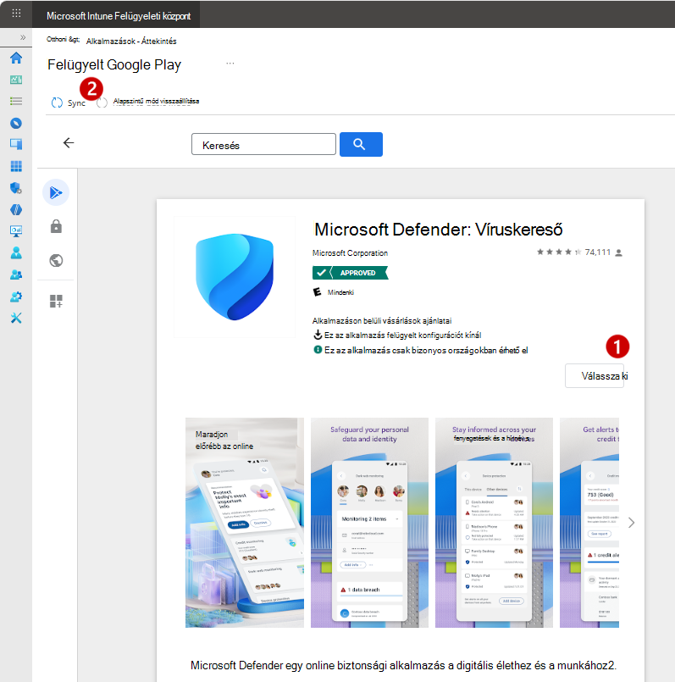Click Alkalmazáson belüli vásárlások ajánlatai text
The width and height of the screenshot is (675, 682).
click(382, 320)
